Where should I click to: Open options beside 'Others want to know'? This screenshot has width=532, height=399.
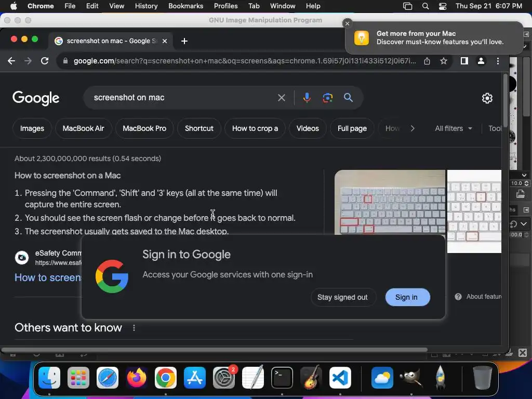pos(134,328)
